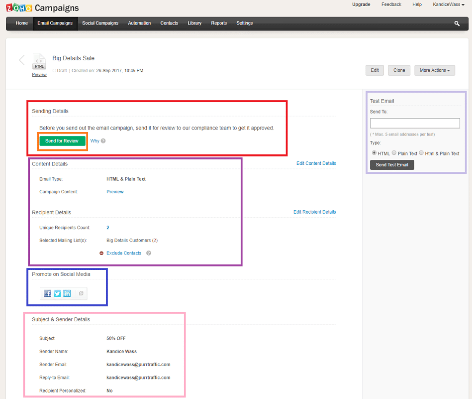Select the HTML radio button
Viewport: 472px width, 399px height.
(x=374, y=152)
